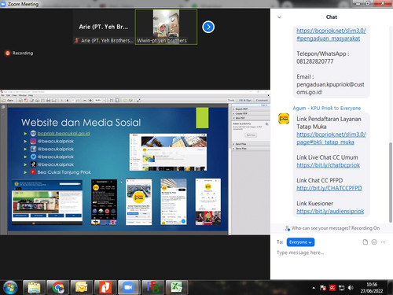Open the Windows Start button
393x295 pixels.
tap(10, 287)
